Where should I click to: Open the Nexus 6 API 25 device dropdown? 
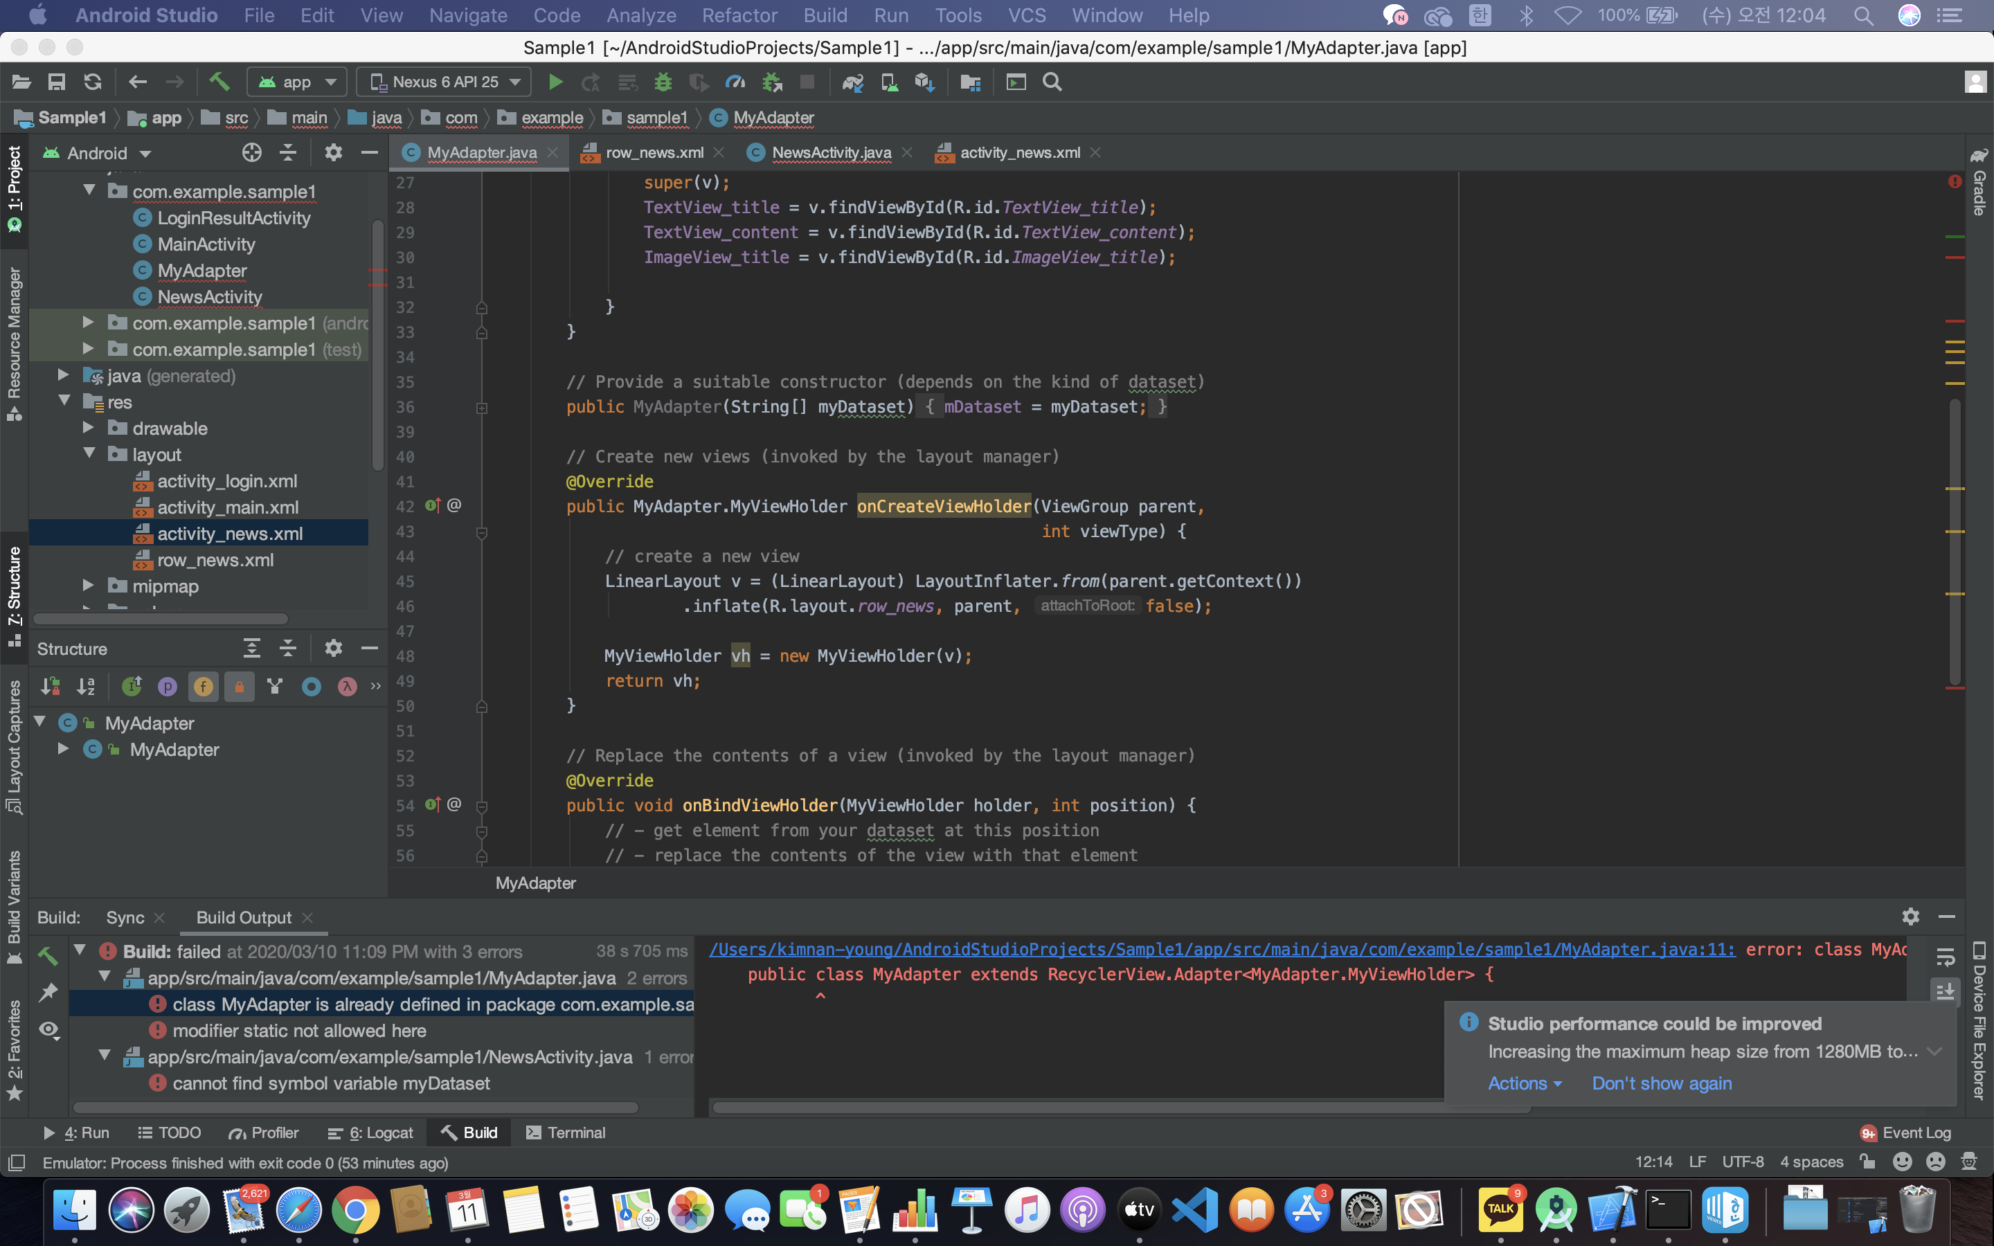coord(445,82)
